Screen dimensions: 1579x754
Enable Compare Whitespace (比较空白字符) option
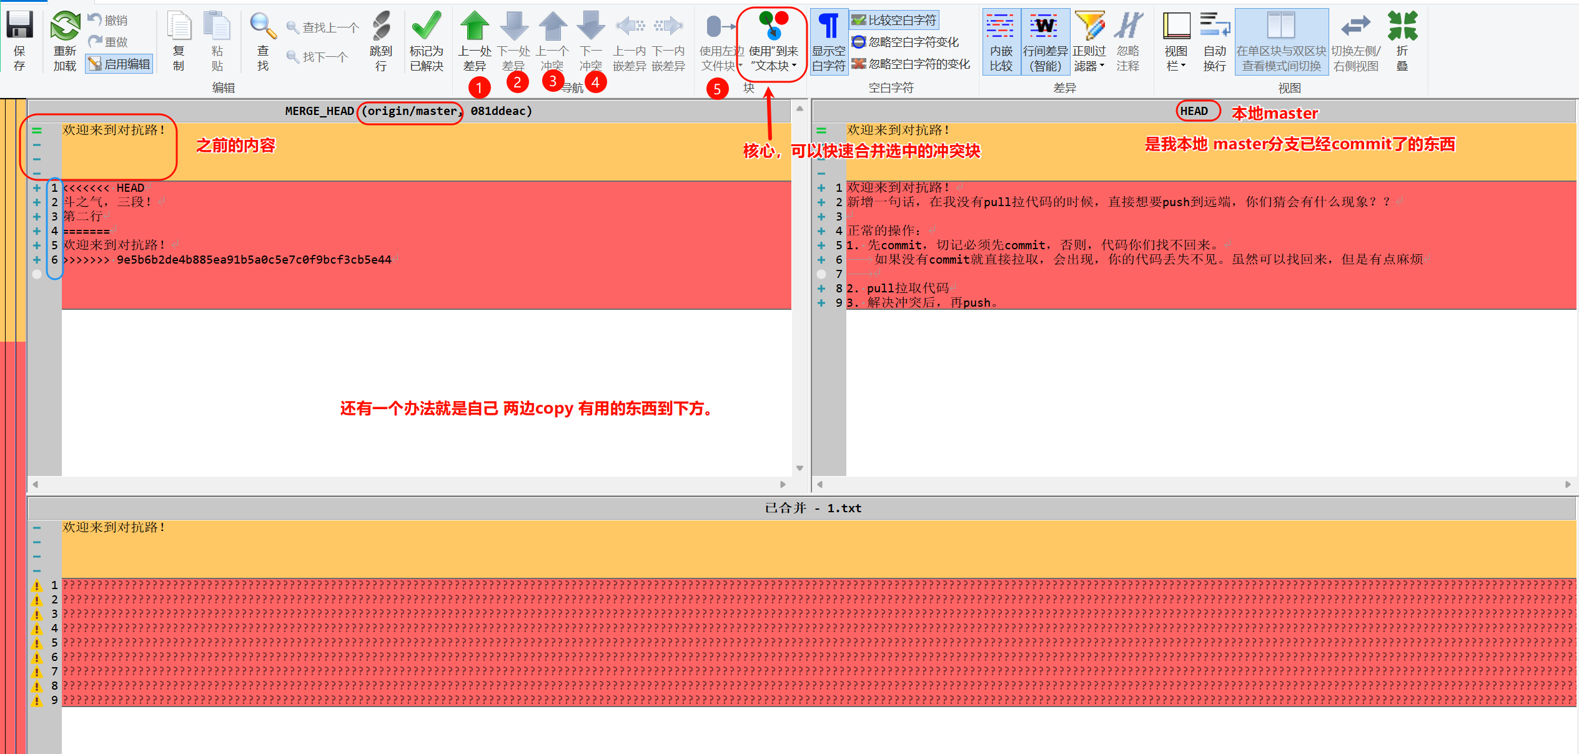click(x=894, y=21)
